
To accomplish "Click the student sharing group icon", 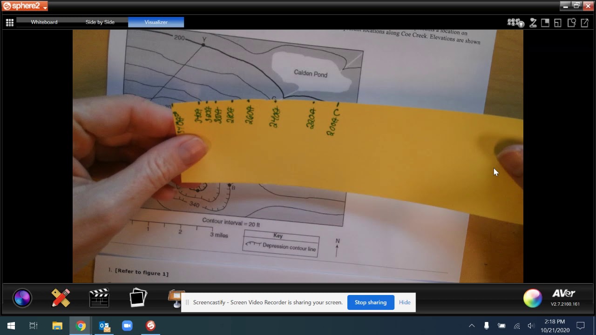I will pos(515,22).
